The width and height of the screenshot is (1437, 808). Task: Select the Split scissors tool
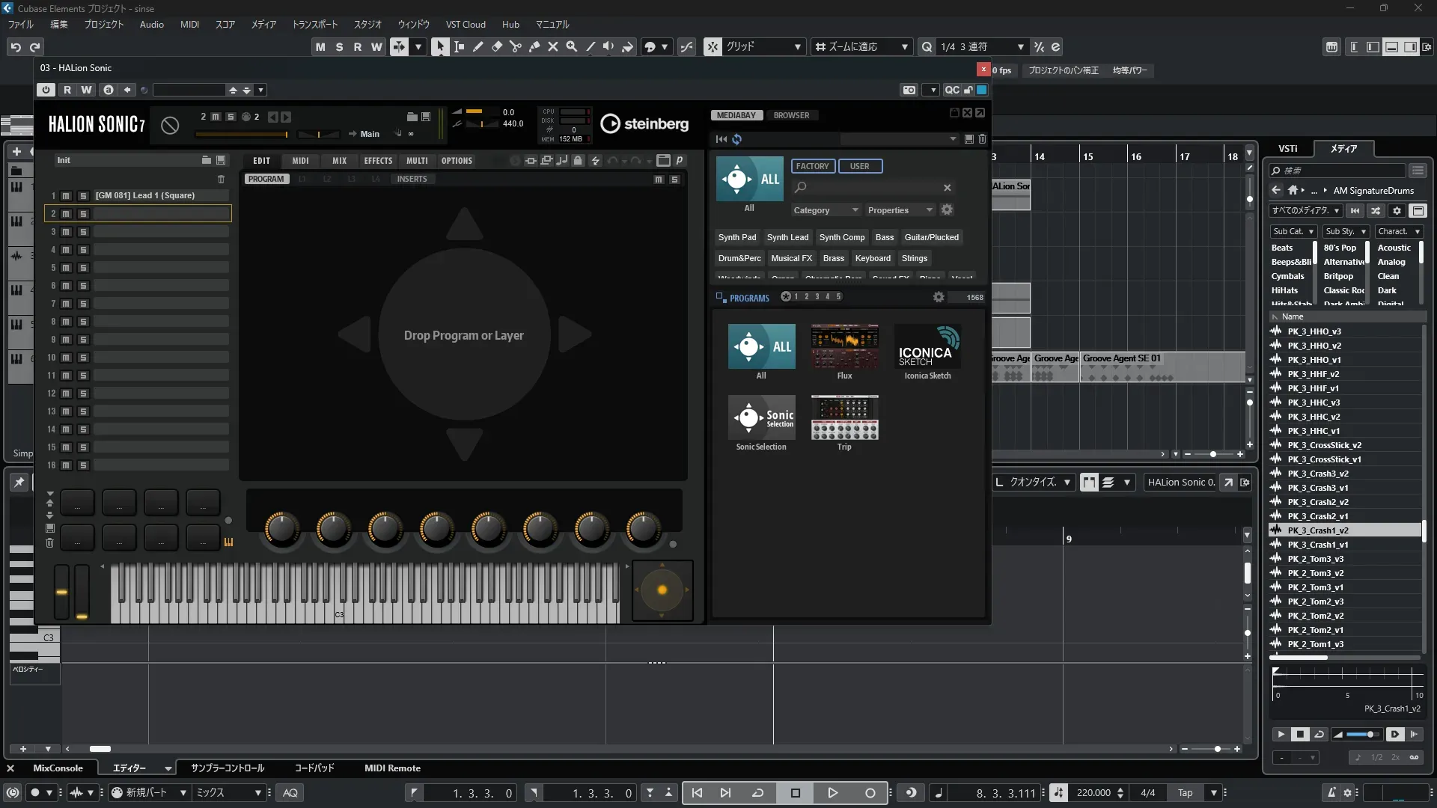515,46
